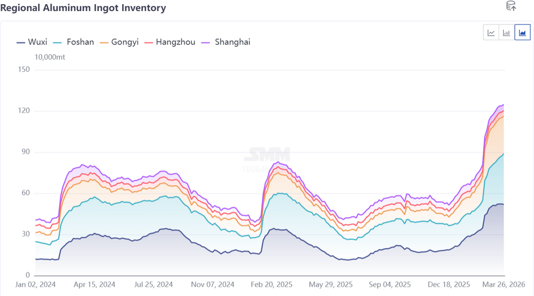
Task: Click the Jan 02, 2024 axis label
Action: pos(35,285)
